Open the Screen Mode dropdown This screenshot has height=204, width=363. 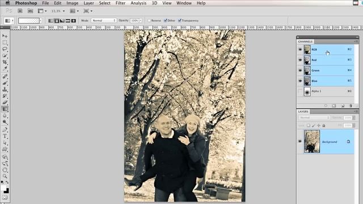88,11
